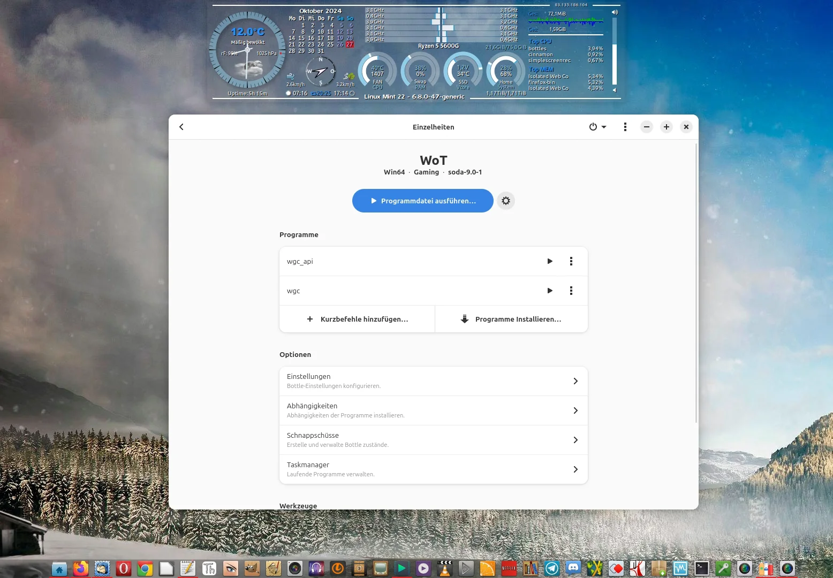Click the Optionen section heading

click(295, 355)
